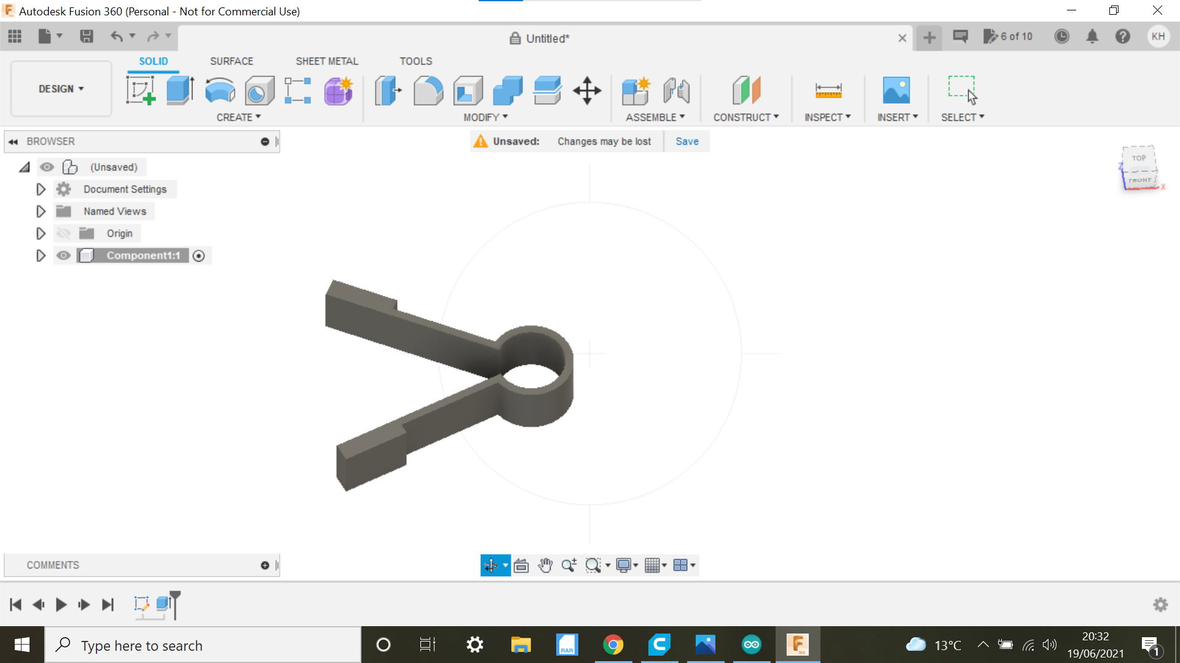Expand the Origin node

point(41,233)
